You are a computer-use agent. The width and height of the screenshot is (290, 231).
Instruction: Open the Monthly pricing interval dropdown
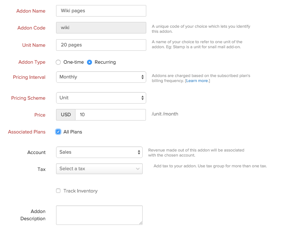tap(97, 77)
